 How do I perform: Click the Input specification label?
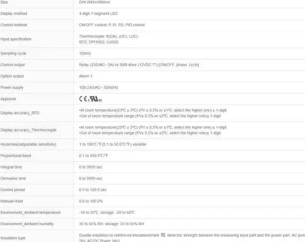click(x=16, y=39)
